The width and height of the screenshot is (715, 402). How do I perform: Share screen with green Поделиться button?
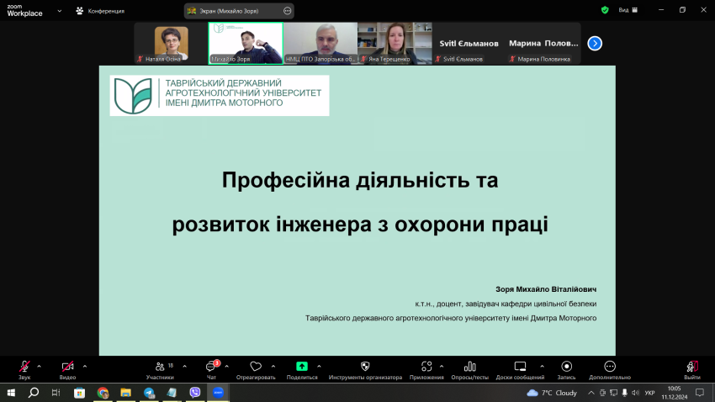click(302, 370)
